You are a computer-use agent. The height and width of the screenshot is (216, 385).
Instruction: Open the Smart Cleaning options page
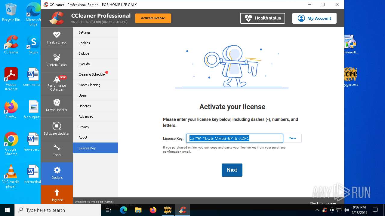tap(95, 85)
